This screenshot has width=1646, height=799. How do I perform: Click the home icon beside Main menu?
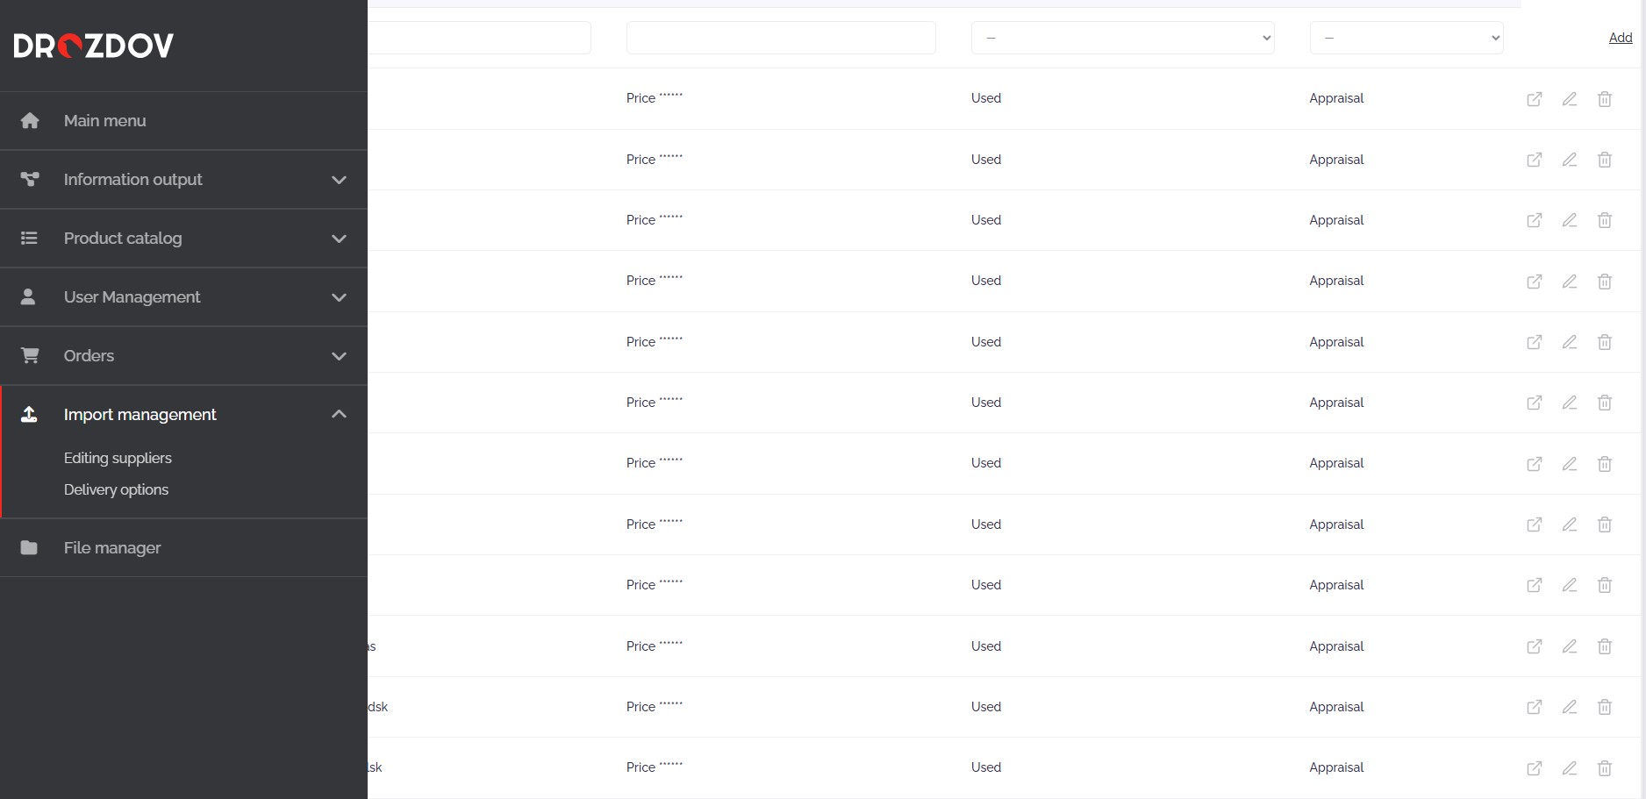click(30, 121)
